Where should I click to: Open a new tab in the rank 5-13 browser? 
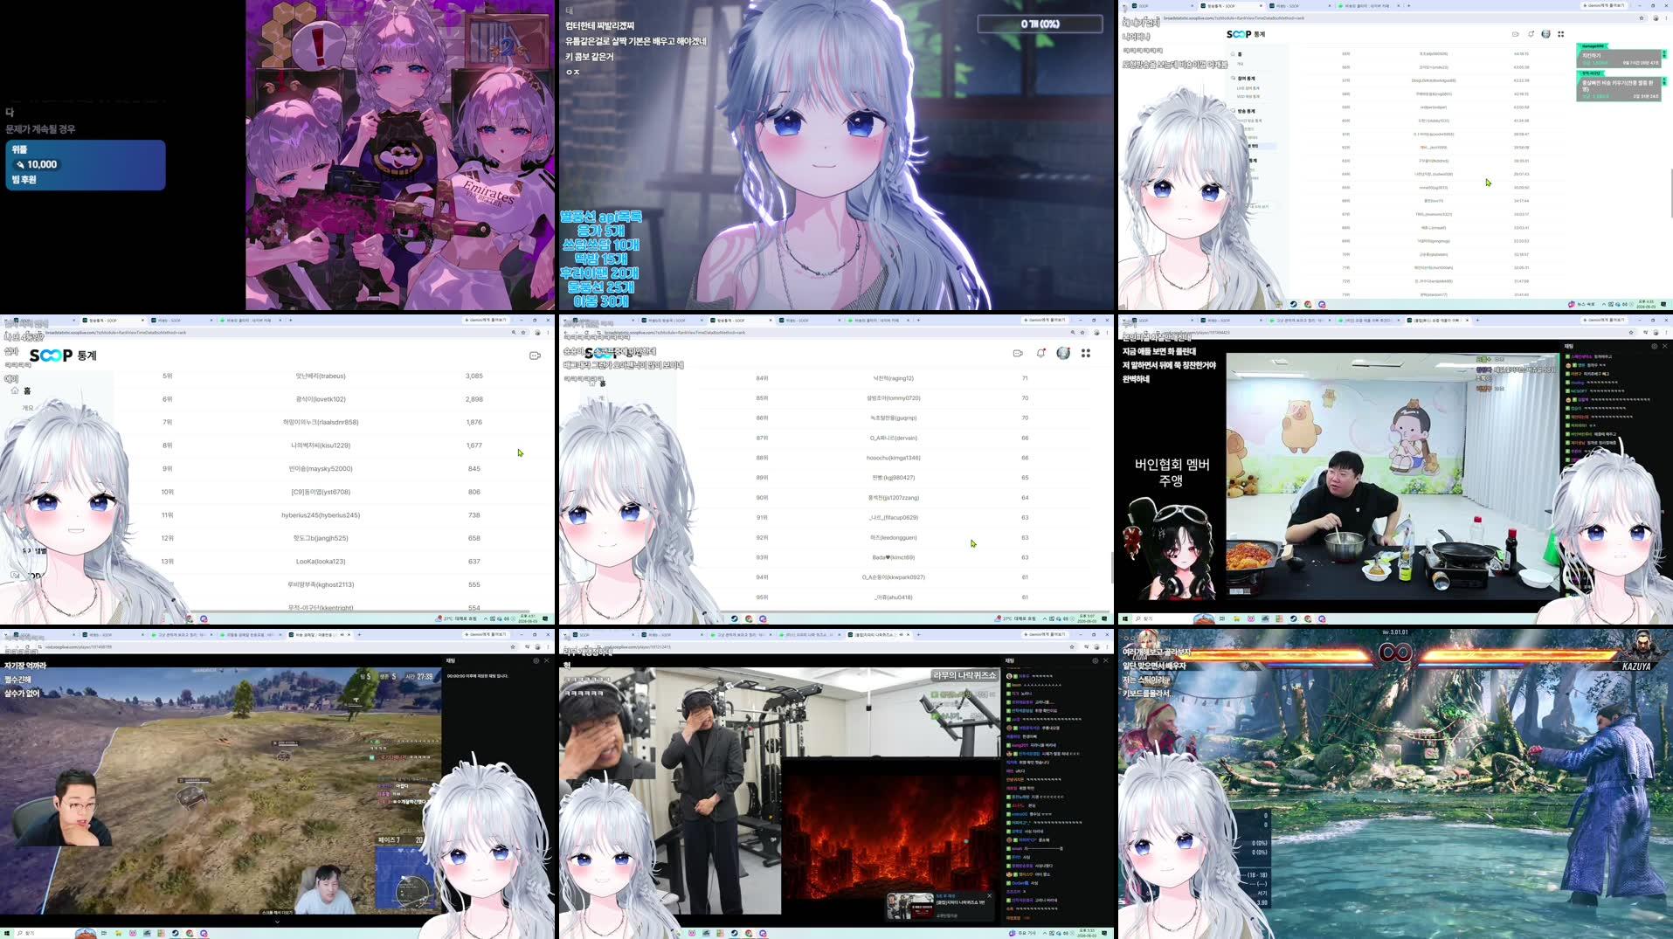click(290, 320)
